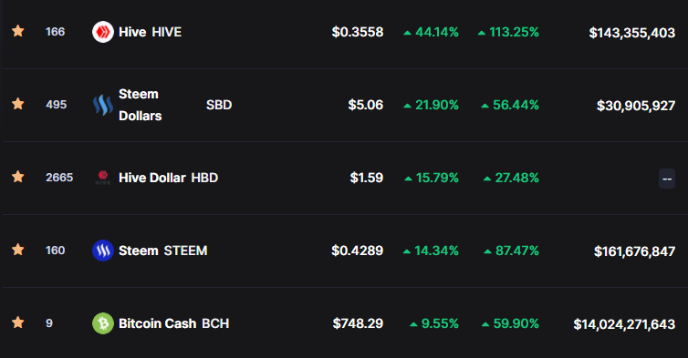Open the Bitcoin Cash BCH link
Image resolution: width=688 pixels, height=358 pixels.
(x=173, y=323)
